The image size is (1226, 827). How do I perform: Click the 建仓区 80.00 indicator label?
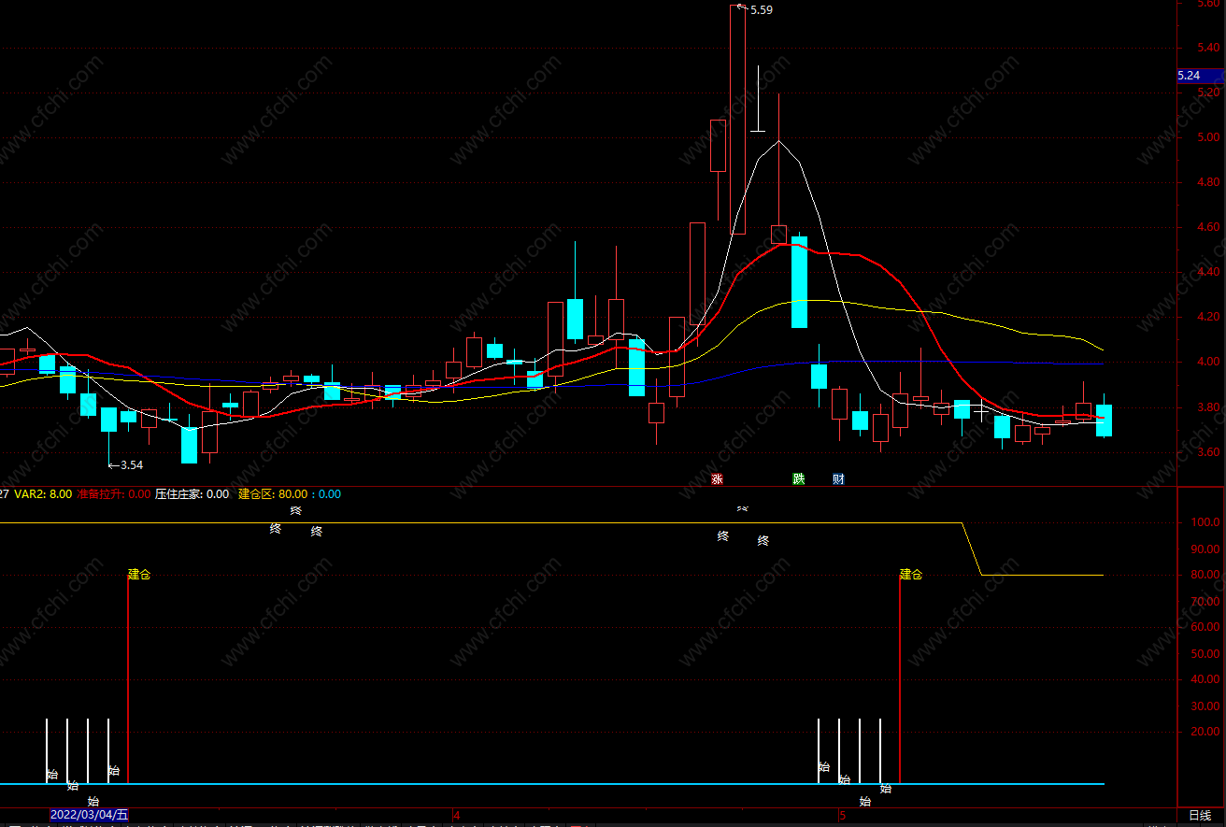point(290,494)
